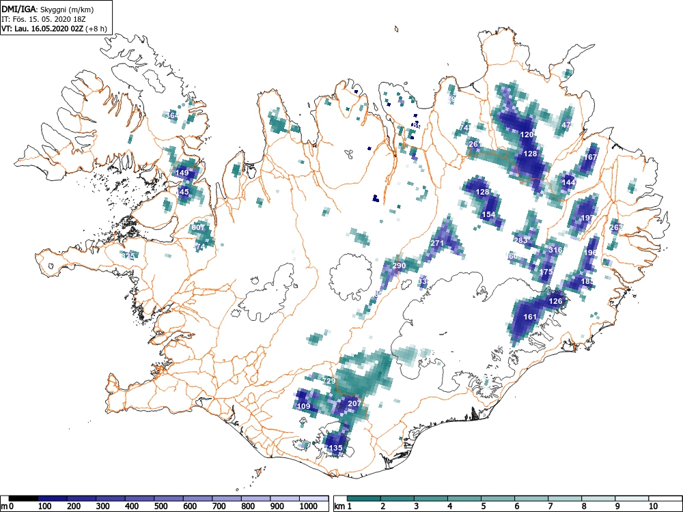Click the dark blue 100–200 m legend swatch
The height and width of the screenshot is (512, 683).
coord(53,498)
